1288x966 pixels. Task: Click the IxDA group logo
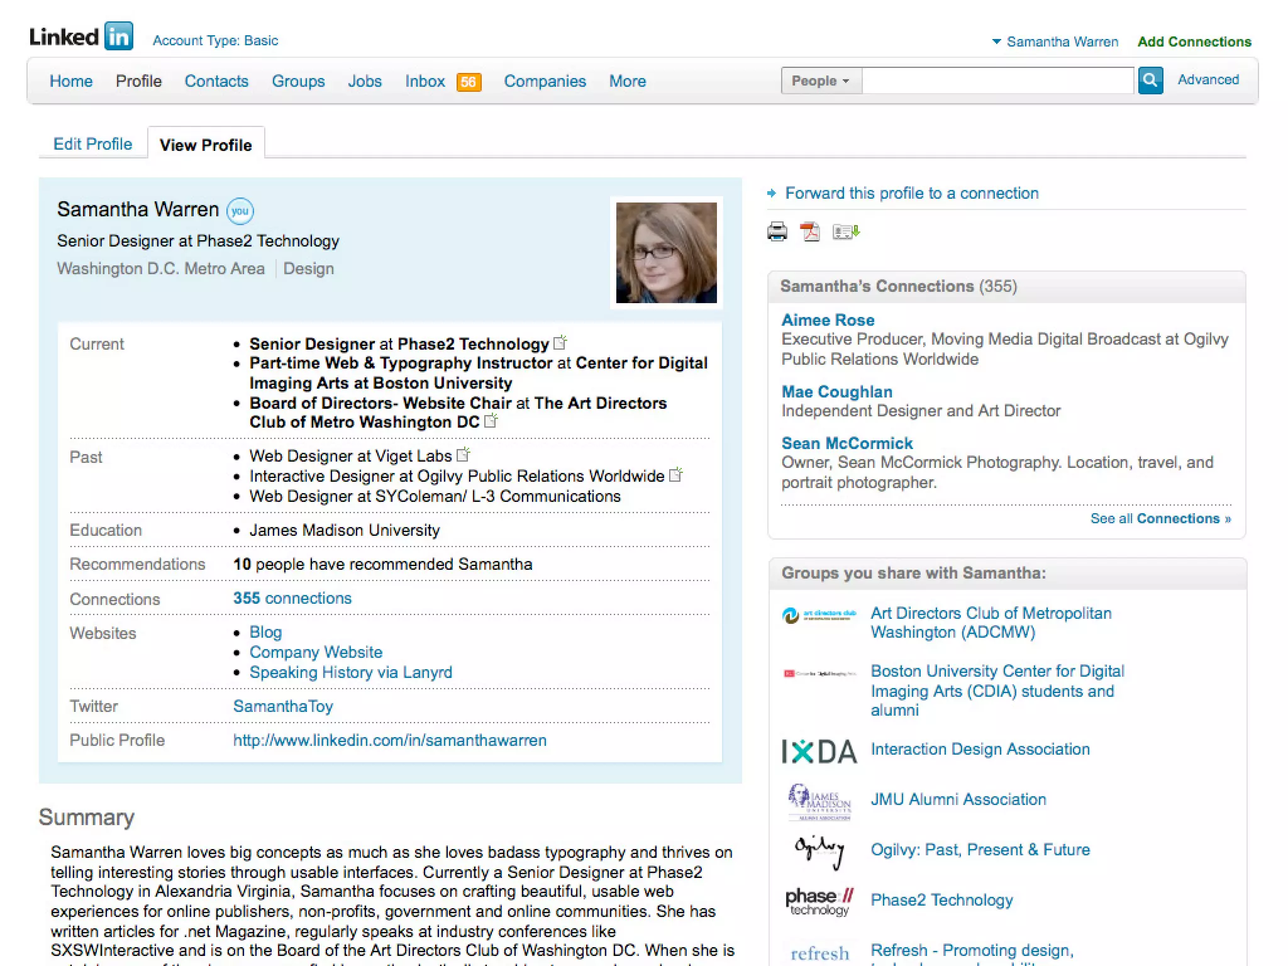[819, 751]
